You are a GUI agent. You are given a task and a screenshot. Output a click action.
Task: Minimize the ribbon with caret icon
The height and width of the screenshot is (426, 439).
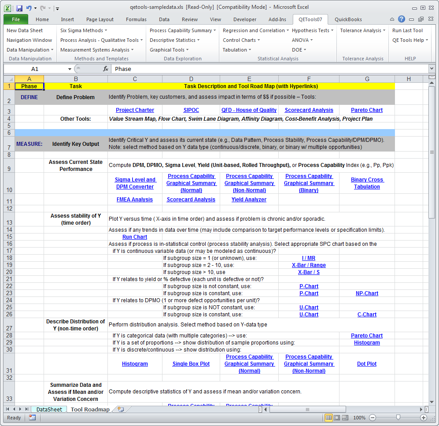[392, 19]
